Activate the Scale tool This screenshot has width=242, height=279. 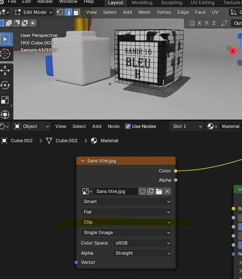(5, 100)
